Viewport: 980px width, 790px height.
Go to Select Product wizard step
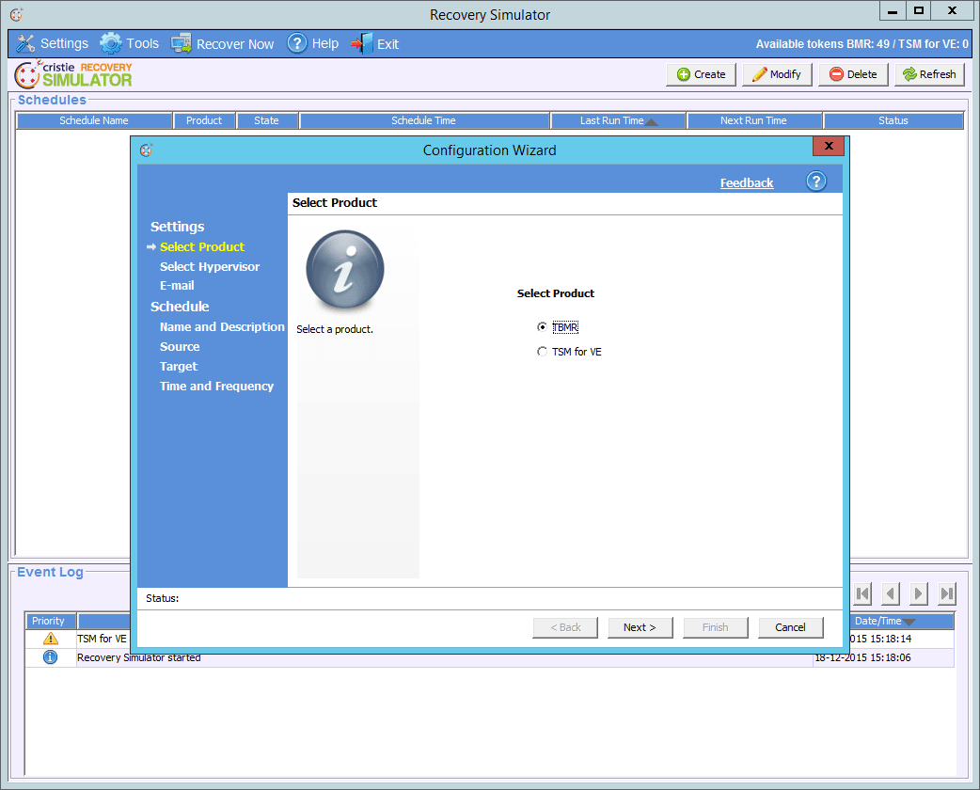coord(202,246)
